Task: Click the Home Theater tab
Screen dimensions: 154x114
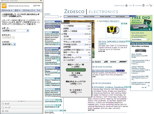Action: (105, 17)
